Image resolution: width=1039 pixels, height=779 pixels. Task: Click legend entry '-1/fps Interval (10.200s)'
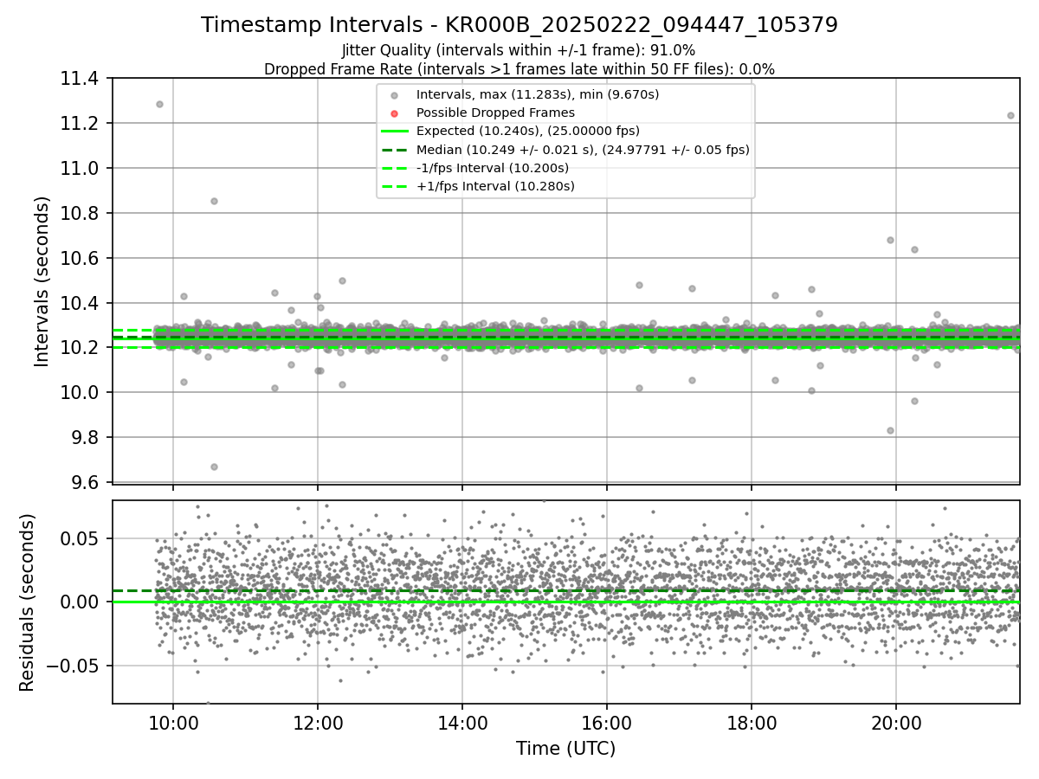point(494,168)
